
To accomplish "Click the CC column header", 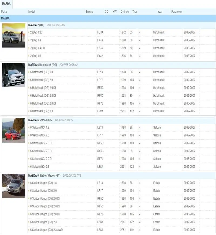I will click(106, 12).
